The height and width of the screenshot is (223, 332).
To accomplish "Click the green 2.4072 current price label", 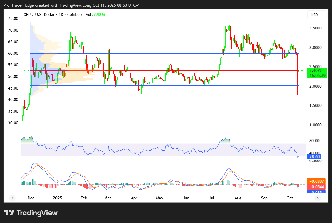I will 317,71.
